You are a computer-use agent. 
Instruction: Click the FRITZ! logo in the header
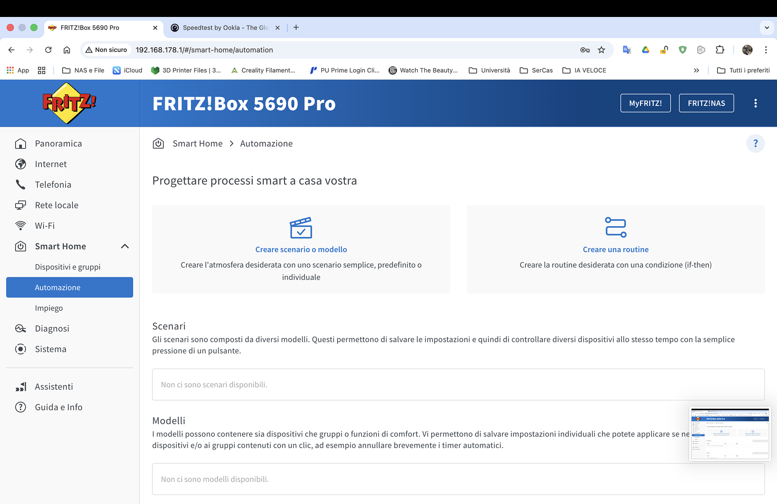[x=69, y=103]
